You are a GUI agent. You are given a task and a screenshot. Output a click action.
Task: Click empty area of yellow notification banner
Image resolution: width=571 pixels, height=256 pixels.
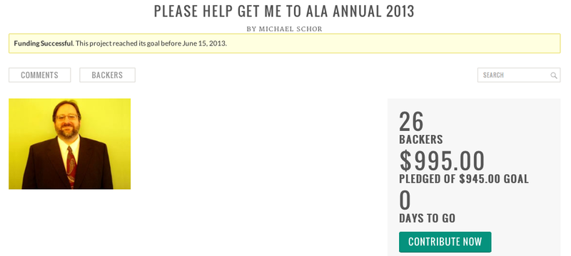point(393,43)
